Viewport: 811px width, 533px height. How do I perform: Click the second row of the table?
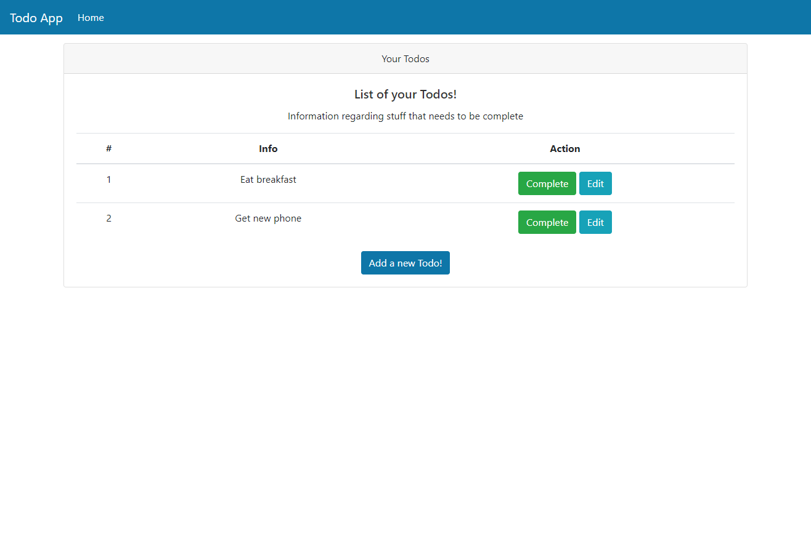pyautogui.click(x=308, y=222)
